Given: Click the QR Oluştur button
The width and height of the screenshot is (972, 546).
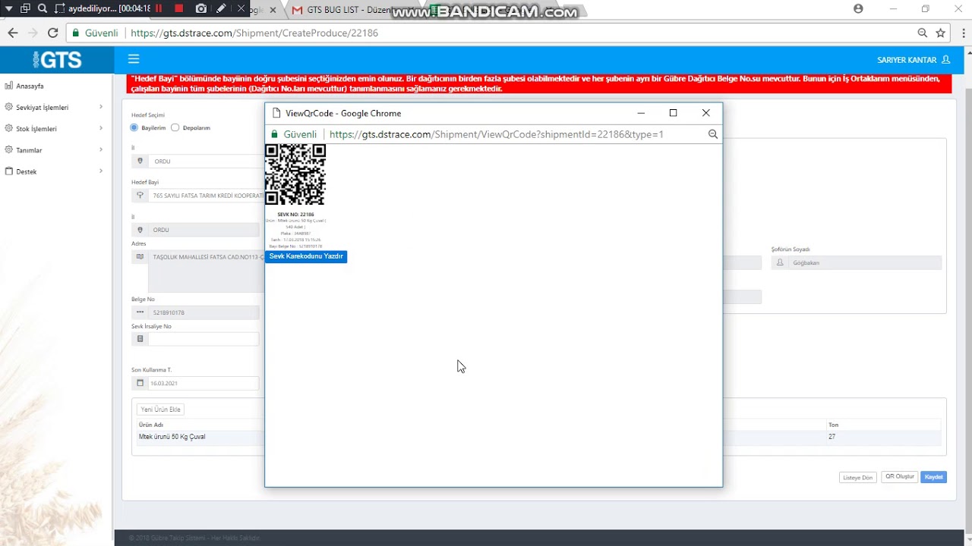Looking at the screenshot, I should [x=900, y=477].
